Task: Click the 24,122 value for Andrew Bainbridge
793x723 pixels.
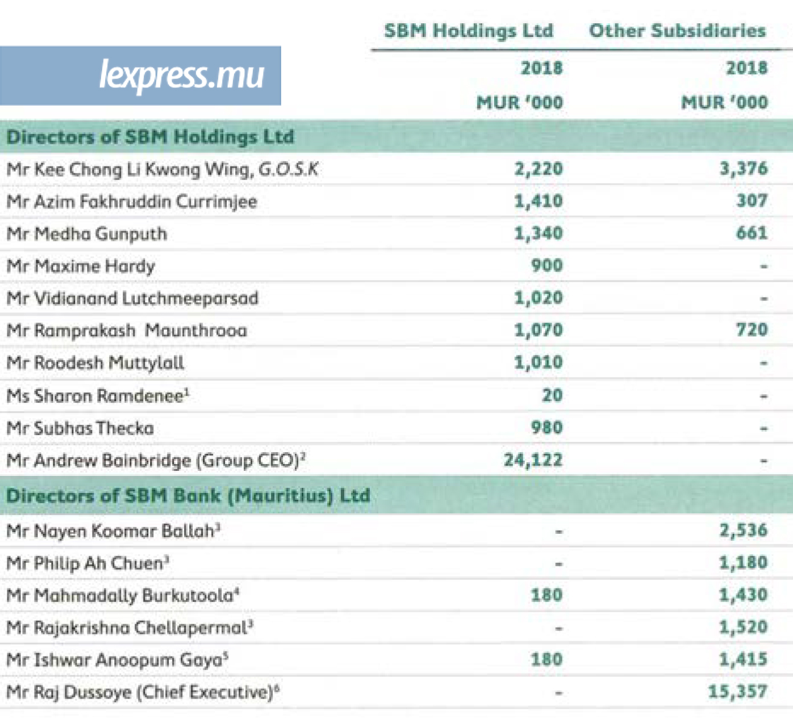Action: (533, 459)
